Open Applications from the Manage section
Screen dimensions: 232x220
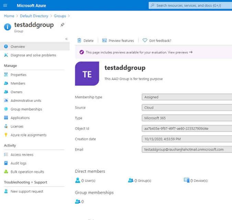point(20,118)
